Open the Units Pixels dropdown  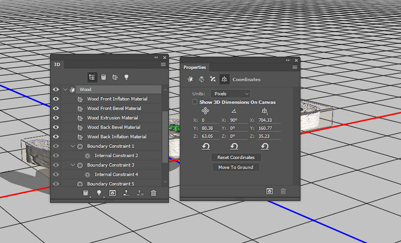coord(230,94)
